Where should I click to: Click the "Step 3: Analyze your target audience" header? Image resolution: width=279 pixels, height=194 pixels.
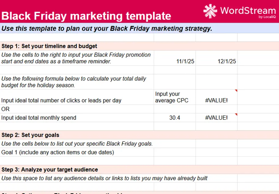point(50,169)
